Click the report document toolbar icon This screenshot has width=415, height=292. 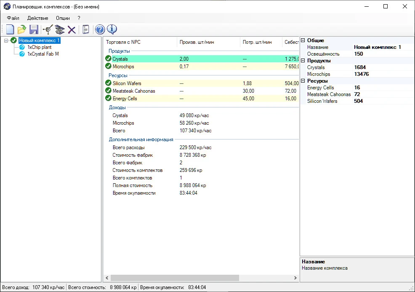click(x=85, y=29)
